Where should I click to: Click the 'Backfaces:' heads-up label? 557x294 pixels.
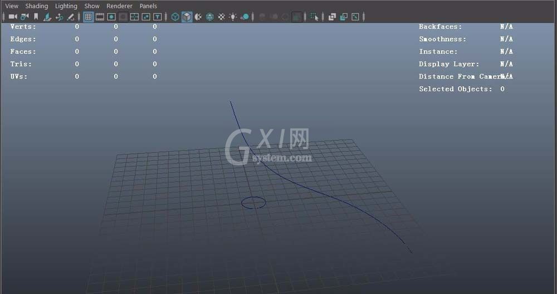[441, 27]
